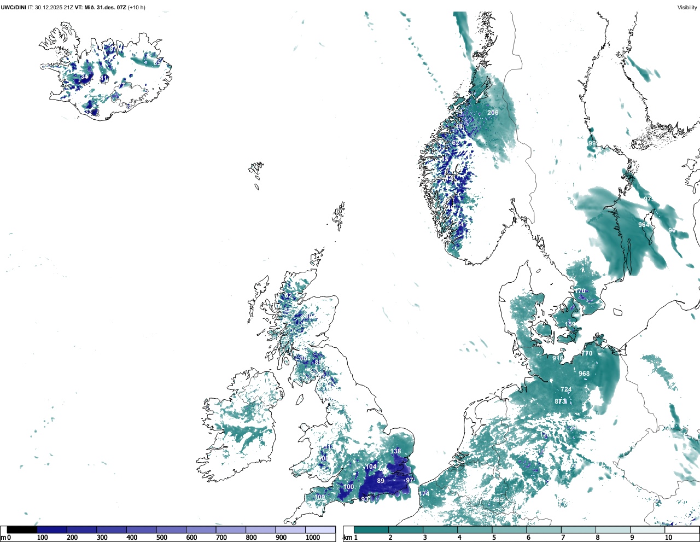Click the '964' value over eastern Sweden
This screenshot has height=542, width=700.
click(x=644, y=225)
